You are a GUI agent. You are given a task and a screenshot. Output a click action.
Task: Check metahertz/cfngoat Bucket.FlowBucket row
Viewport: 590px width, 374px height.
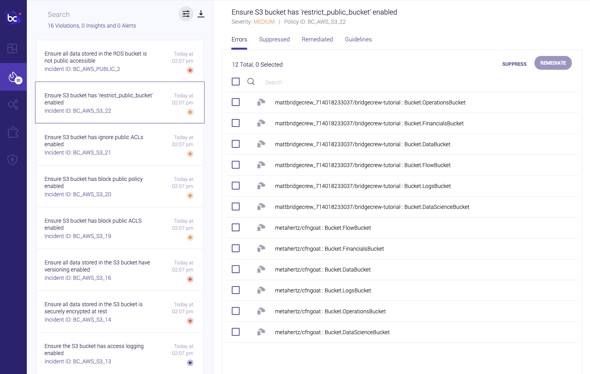tap(236, 227)
